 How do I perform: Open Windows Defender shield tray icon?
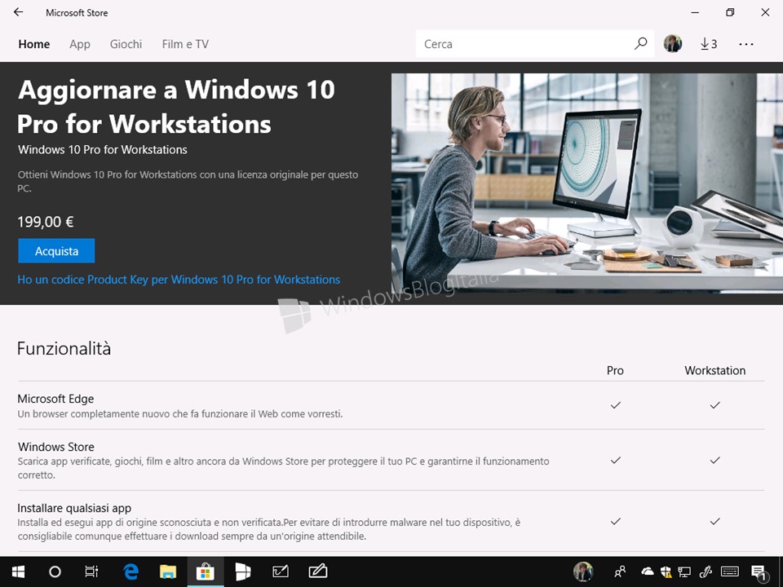tap(666, 572)
